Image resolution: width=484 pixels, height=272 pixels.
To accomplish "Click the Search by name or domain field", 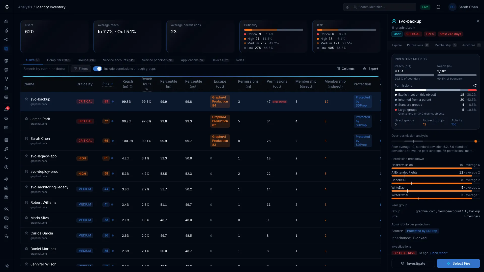I will tap(44, 69).
